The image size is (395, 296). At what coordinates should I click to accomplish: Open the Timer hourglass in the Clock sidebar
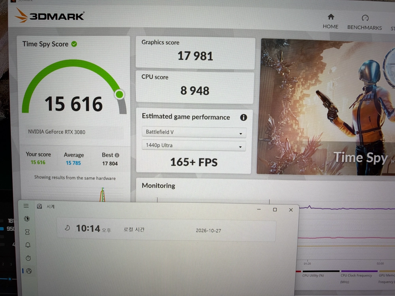click(27, 232)
